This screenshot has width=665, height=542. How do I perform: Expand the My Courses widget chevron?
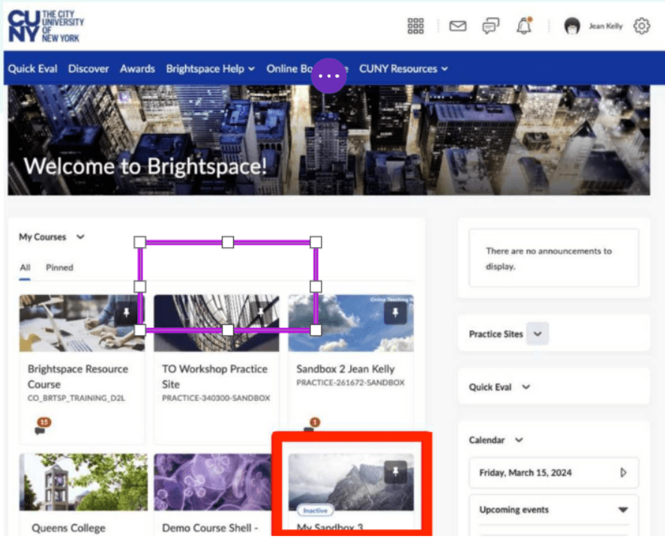point(80,236)
